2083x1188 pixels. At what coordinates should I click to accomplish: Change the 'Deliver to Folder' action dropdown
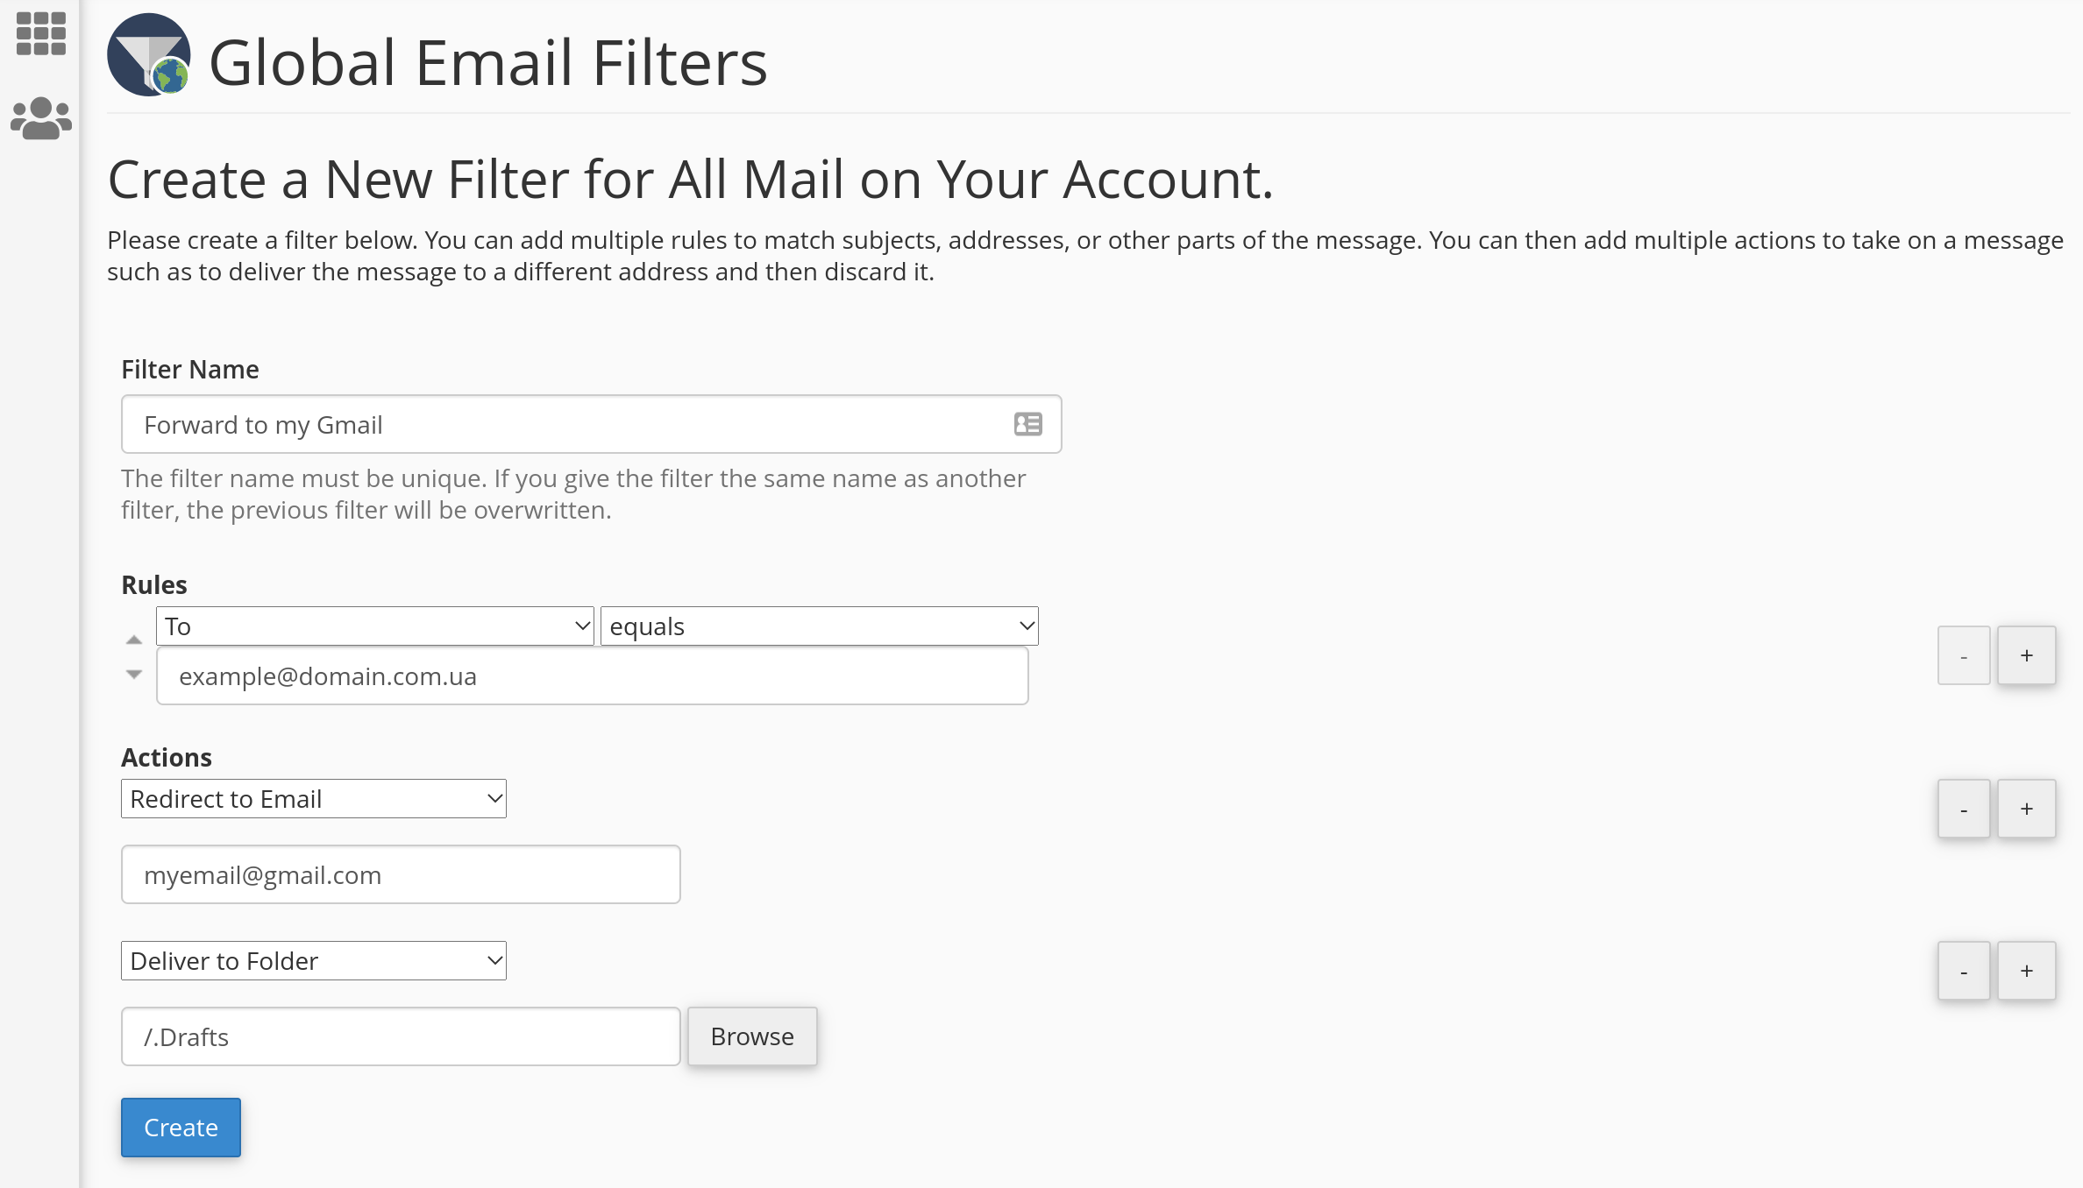(x=313, y=961)
